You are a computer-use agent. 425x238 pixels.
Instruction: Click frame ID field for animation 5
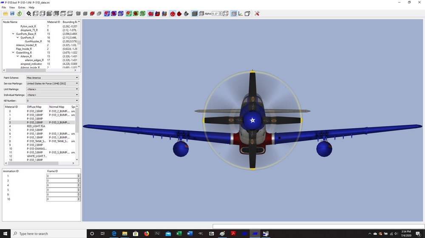click(x=62, y=190)
